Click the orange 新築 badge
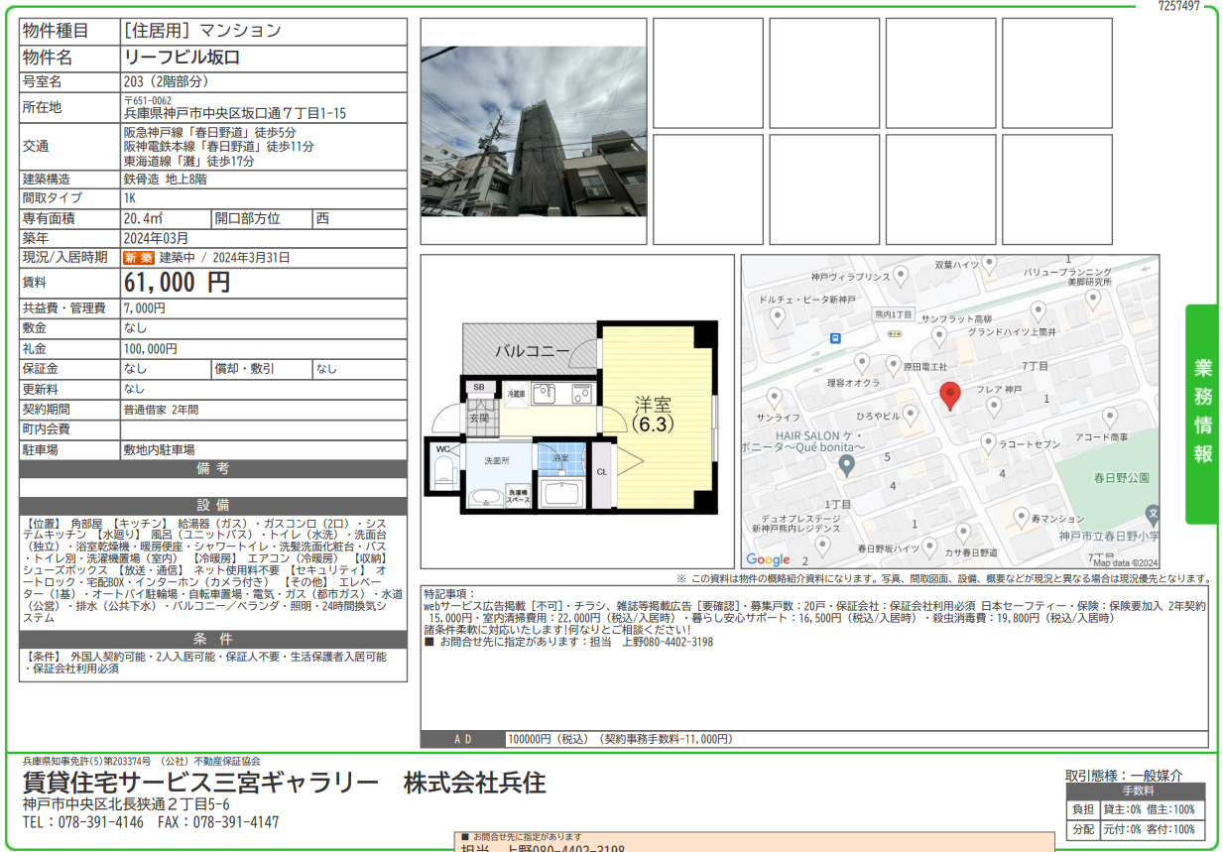 click(x=138, y=257)
